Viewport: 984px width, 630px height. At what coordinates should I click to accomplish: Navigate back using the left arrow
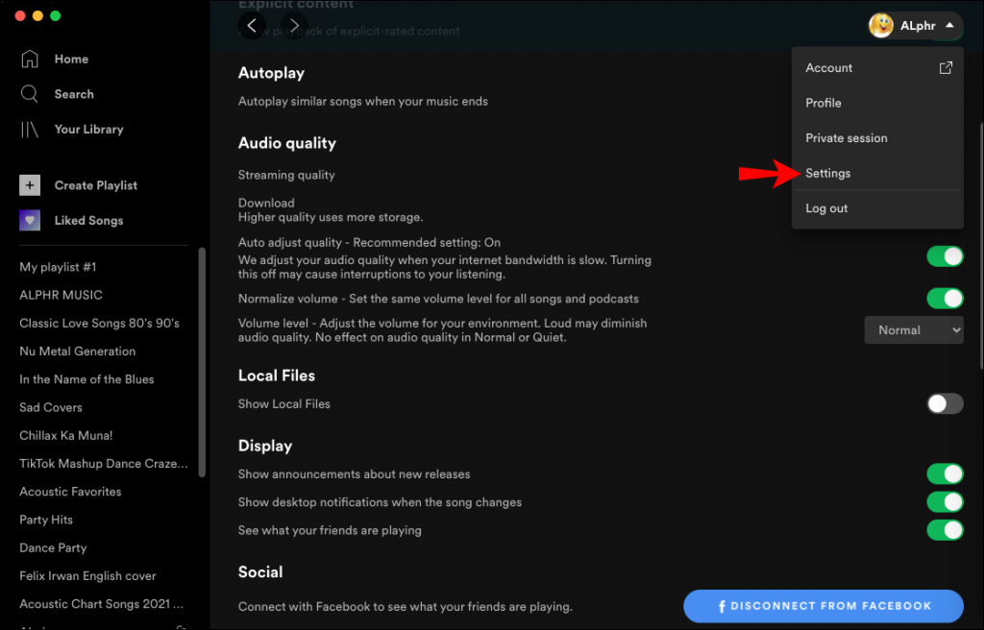click(252, 25)
